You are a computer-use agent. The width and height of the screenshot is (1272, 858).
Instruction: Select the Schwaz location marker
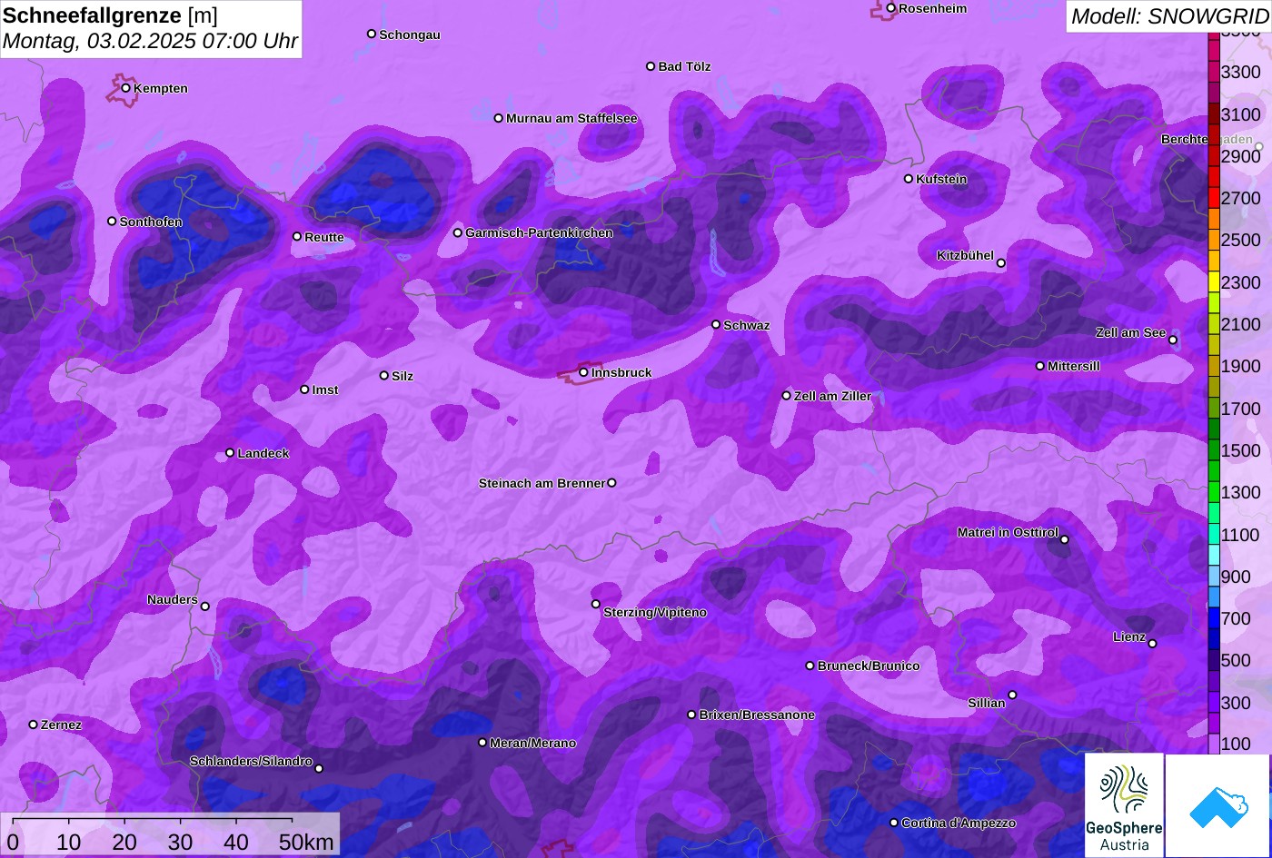click(716, 324)
